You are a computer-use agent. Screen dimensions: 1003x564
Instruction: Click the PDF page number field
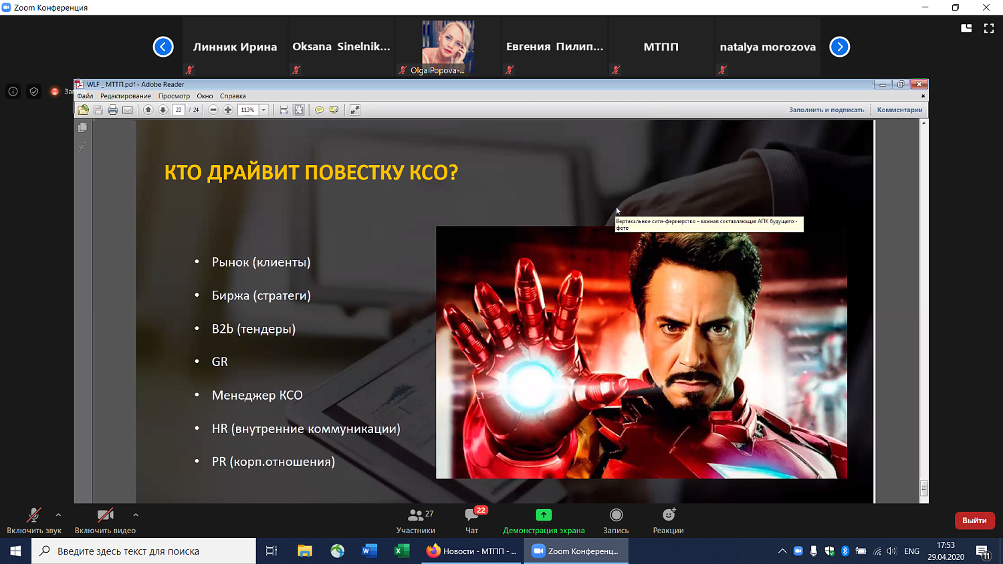coord(179,110)
